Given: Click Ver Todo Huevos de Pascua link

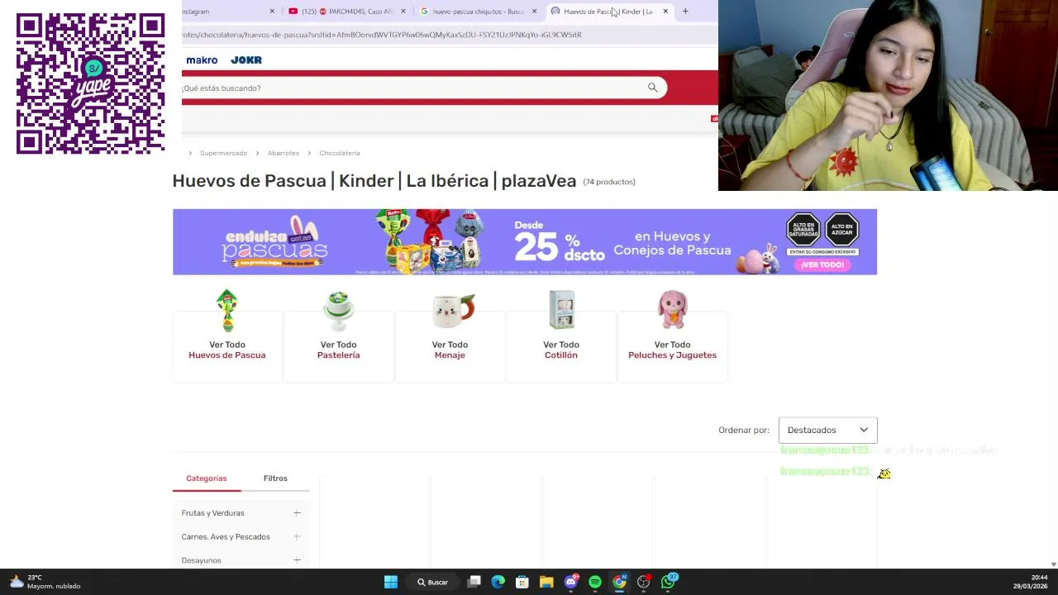Looking at the screenshot, I should pos(227,350).
